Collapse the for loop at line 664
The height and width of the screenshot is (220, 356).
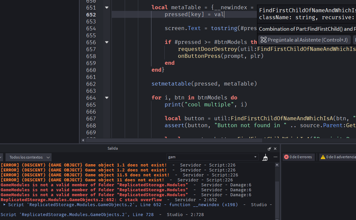click(107, 98)
